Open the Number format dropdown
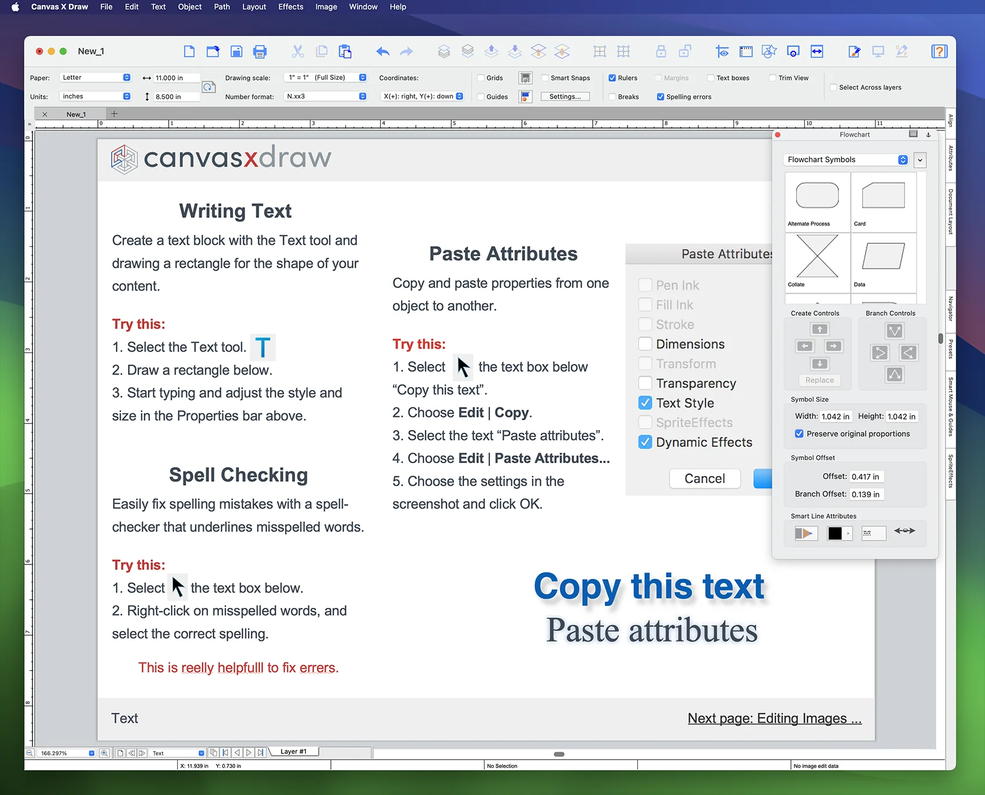985x795 pixels. coord(326,96)
